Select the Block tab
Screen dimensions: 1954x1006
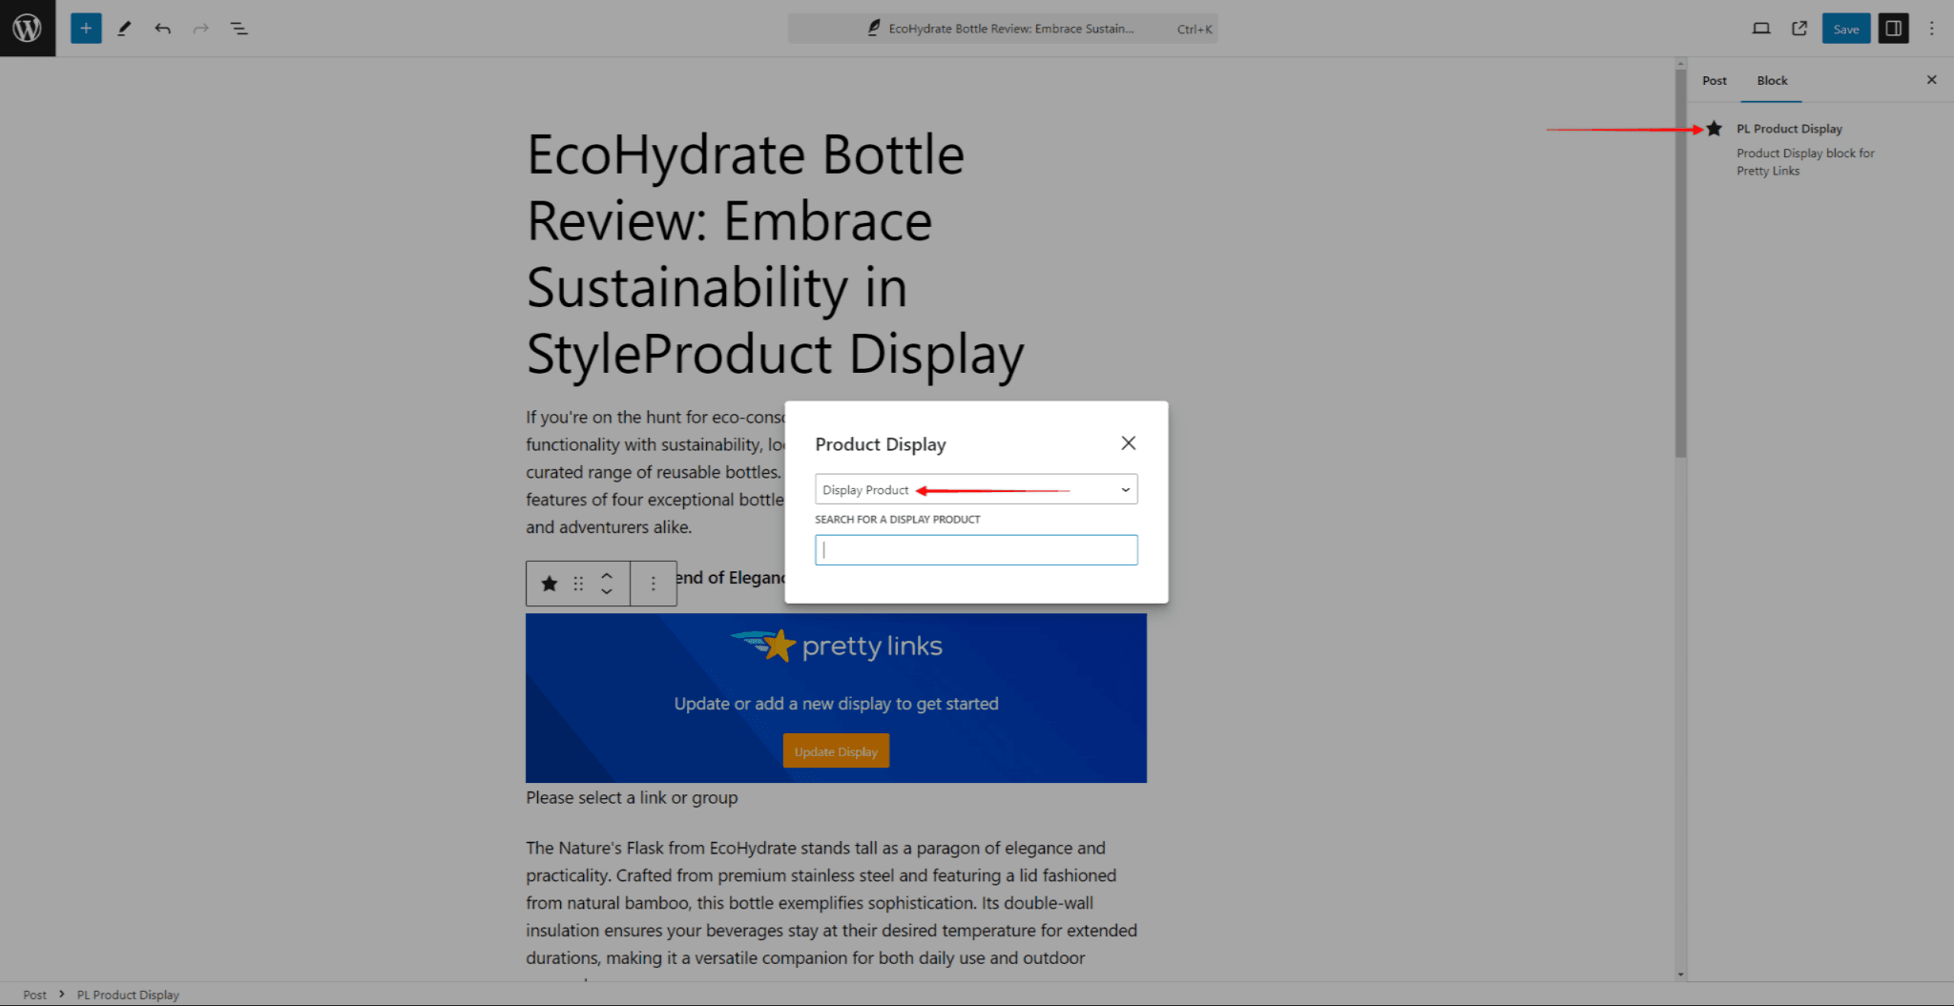point(1771,80)
